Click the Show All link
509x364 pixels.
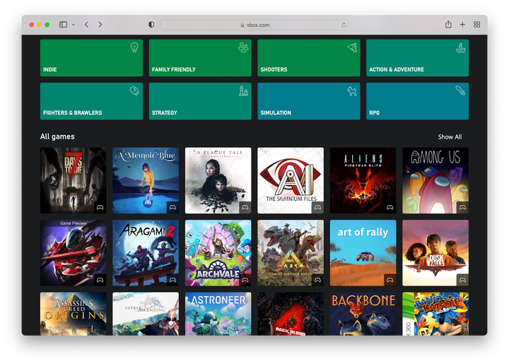point(450,137)
